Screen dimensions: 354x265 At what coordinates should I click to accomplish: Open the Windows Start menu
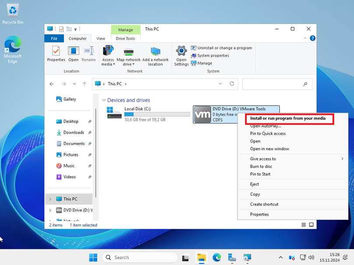pos(93,257)
